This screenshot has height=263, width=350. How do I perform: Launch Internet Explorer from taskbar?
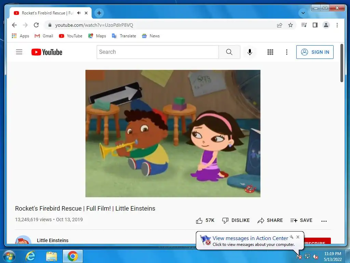point(30,256)
